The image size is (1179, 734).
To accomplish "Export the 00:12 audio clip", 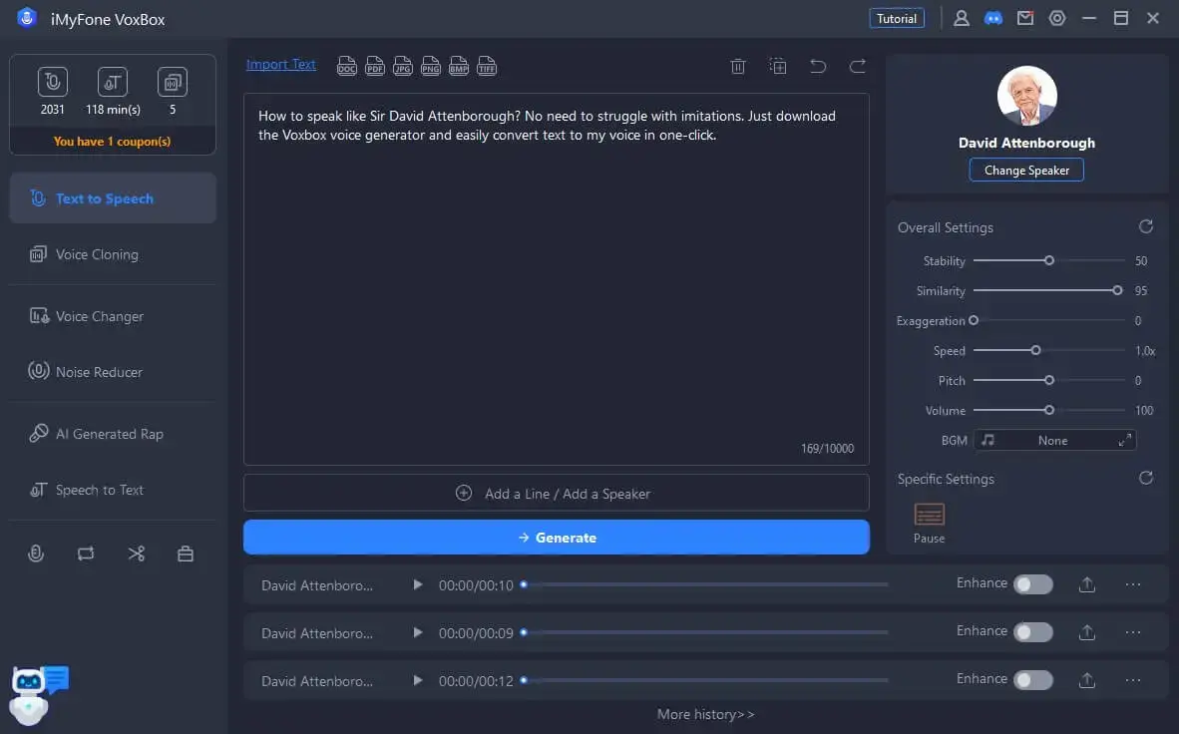I will click(1086, 680).
